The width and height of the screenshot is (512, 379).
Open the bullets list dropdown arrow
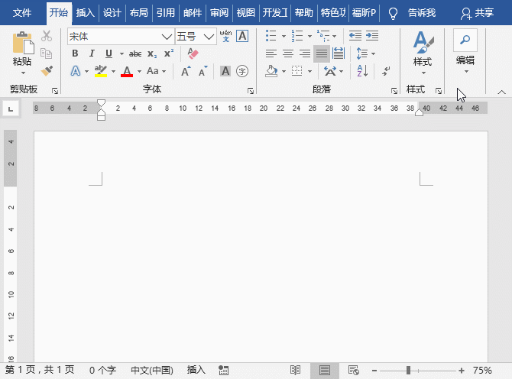click(x=284, y=36)
